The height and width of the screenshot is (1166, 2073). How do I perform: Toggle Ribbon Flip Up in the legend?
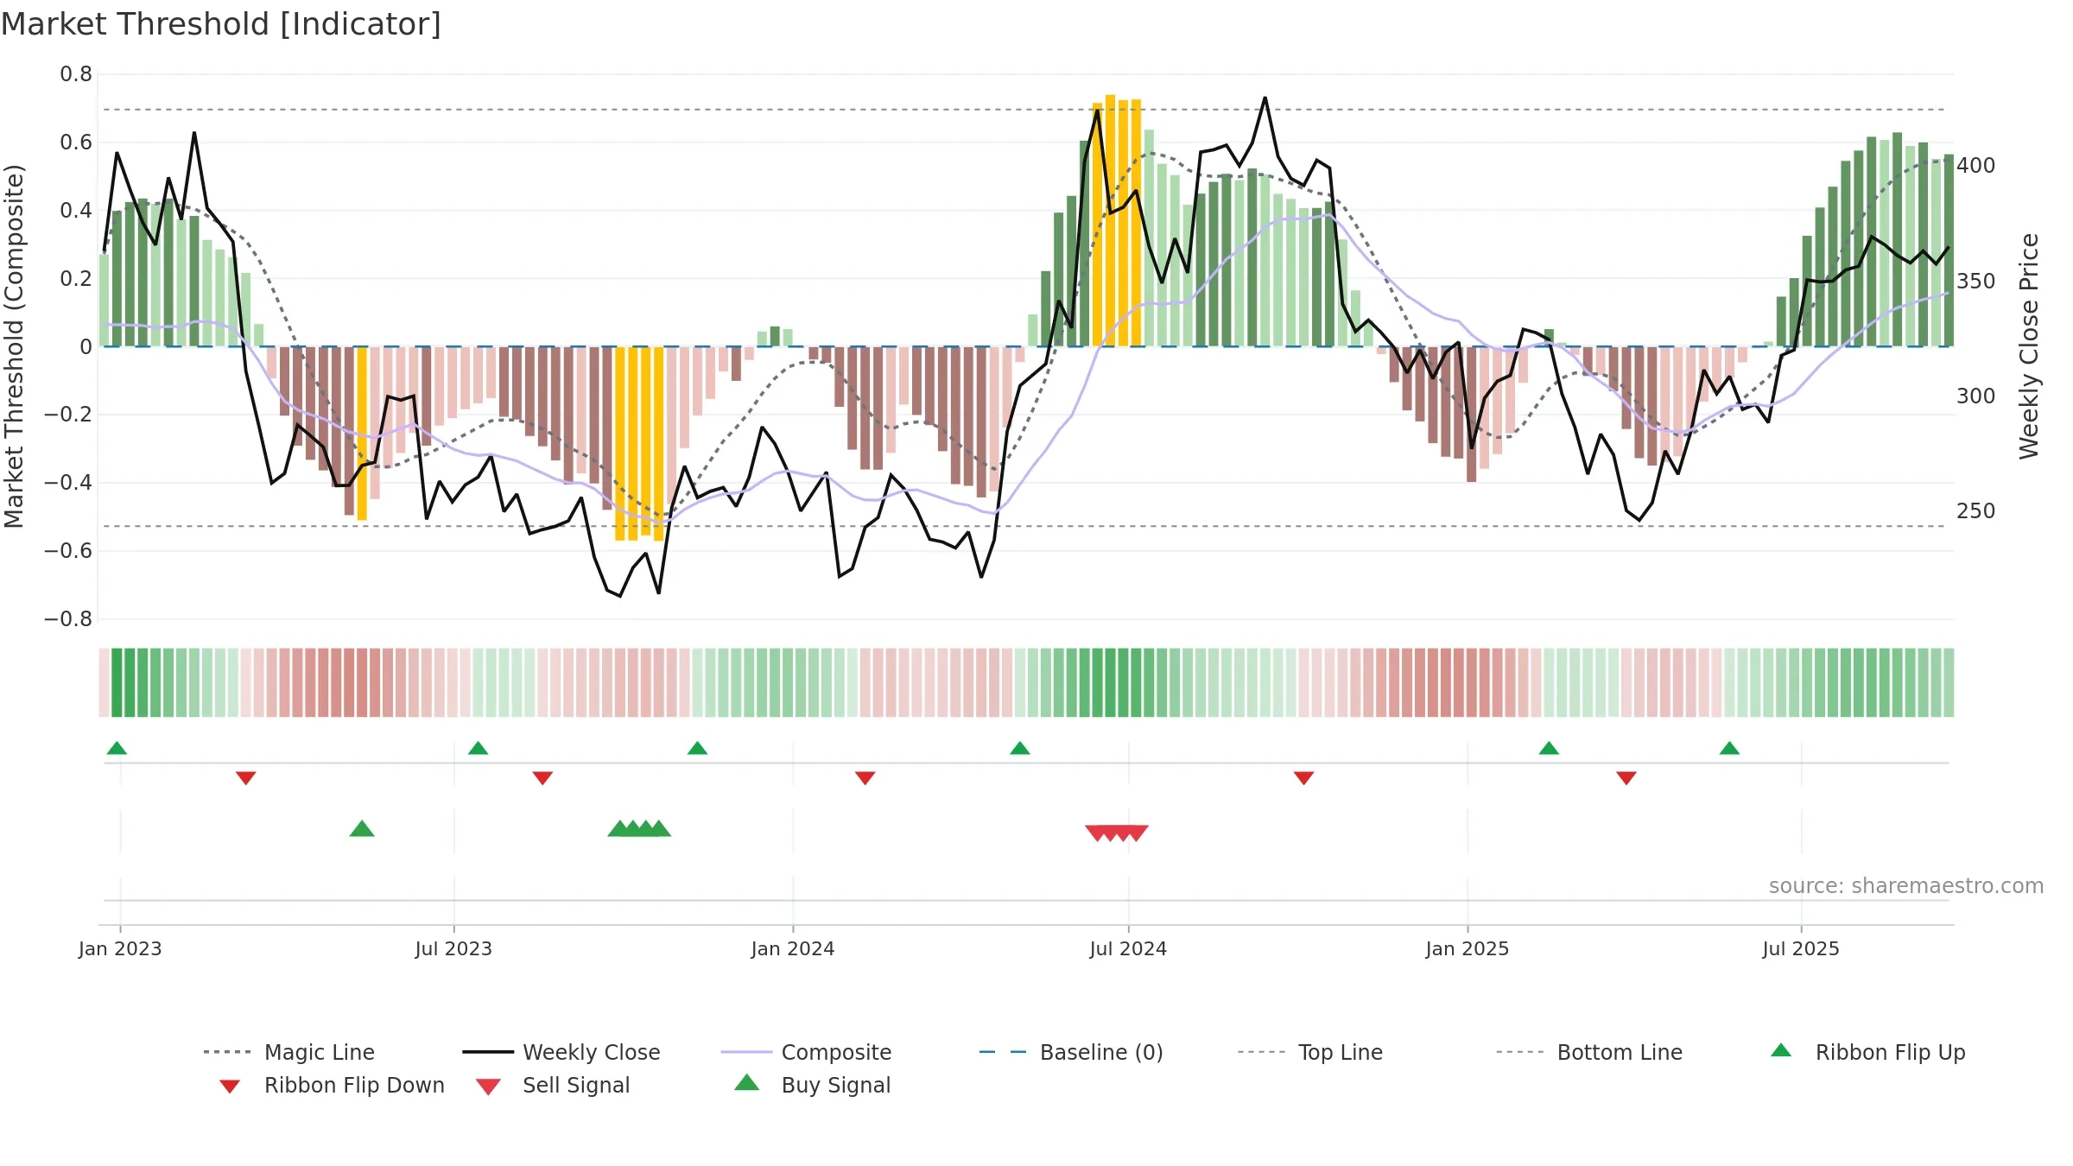coord(1867,1052)
